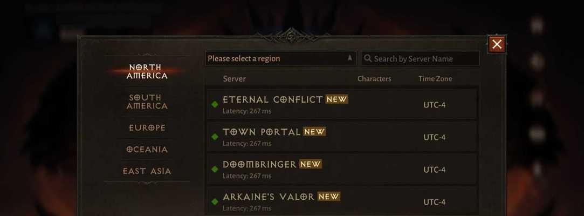Click the green status diamond beside Town Portal
Screen dimensions: 584x216
point(215,137)
